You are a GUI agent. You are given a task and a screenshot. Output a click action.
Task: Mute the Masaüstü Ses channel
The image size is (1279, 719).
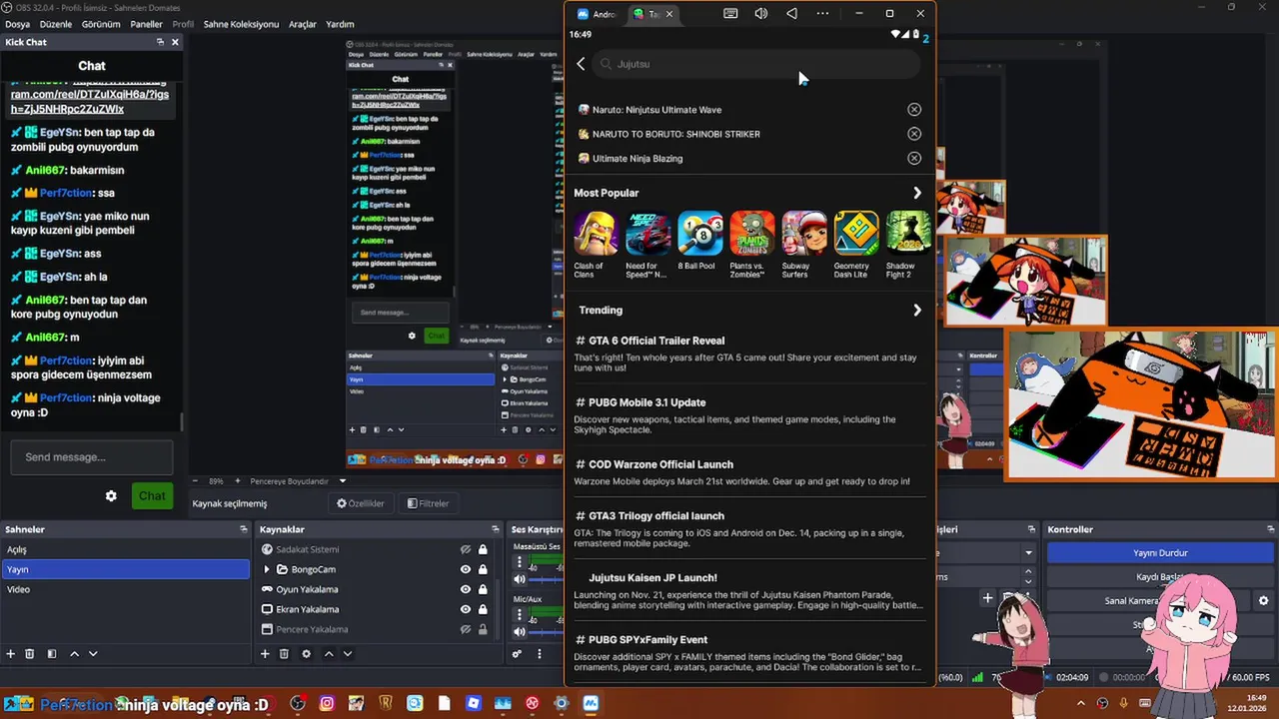[x=519, y=579]
